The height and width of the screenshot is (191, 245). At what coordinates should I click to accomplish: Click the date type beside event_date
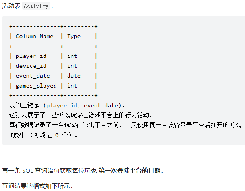(74, 76)
